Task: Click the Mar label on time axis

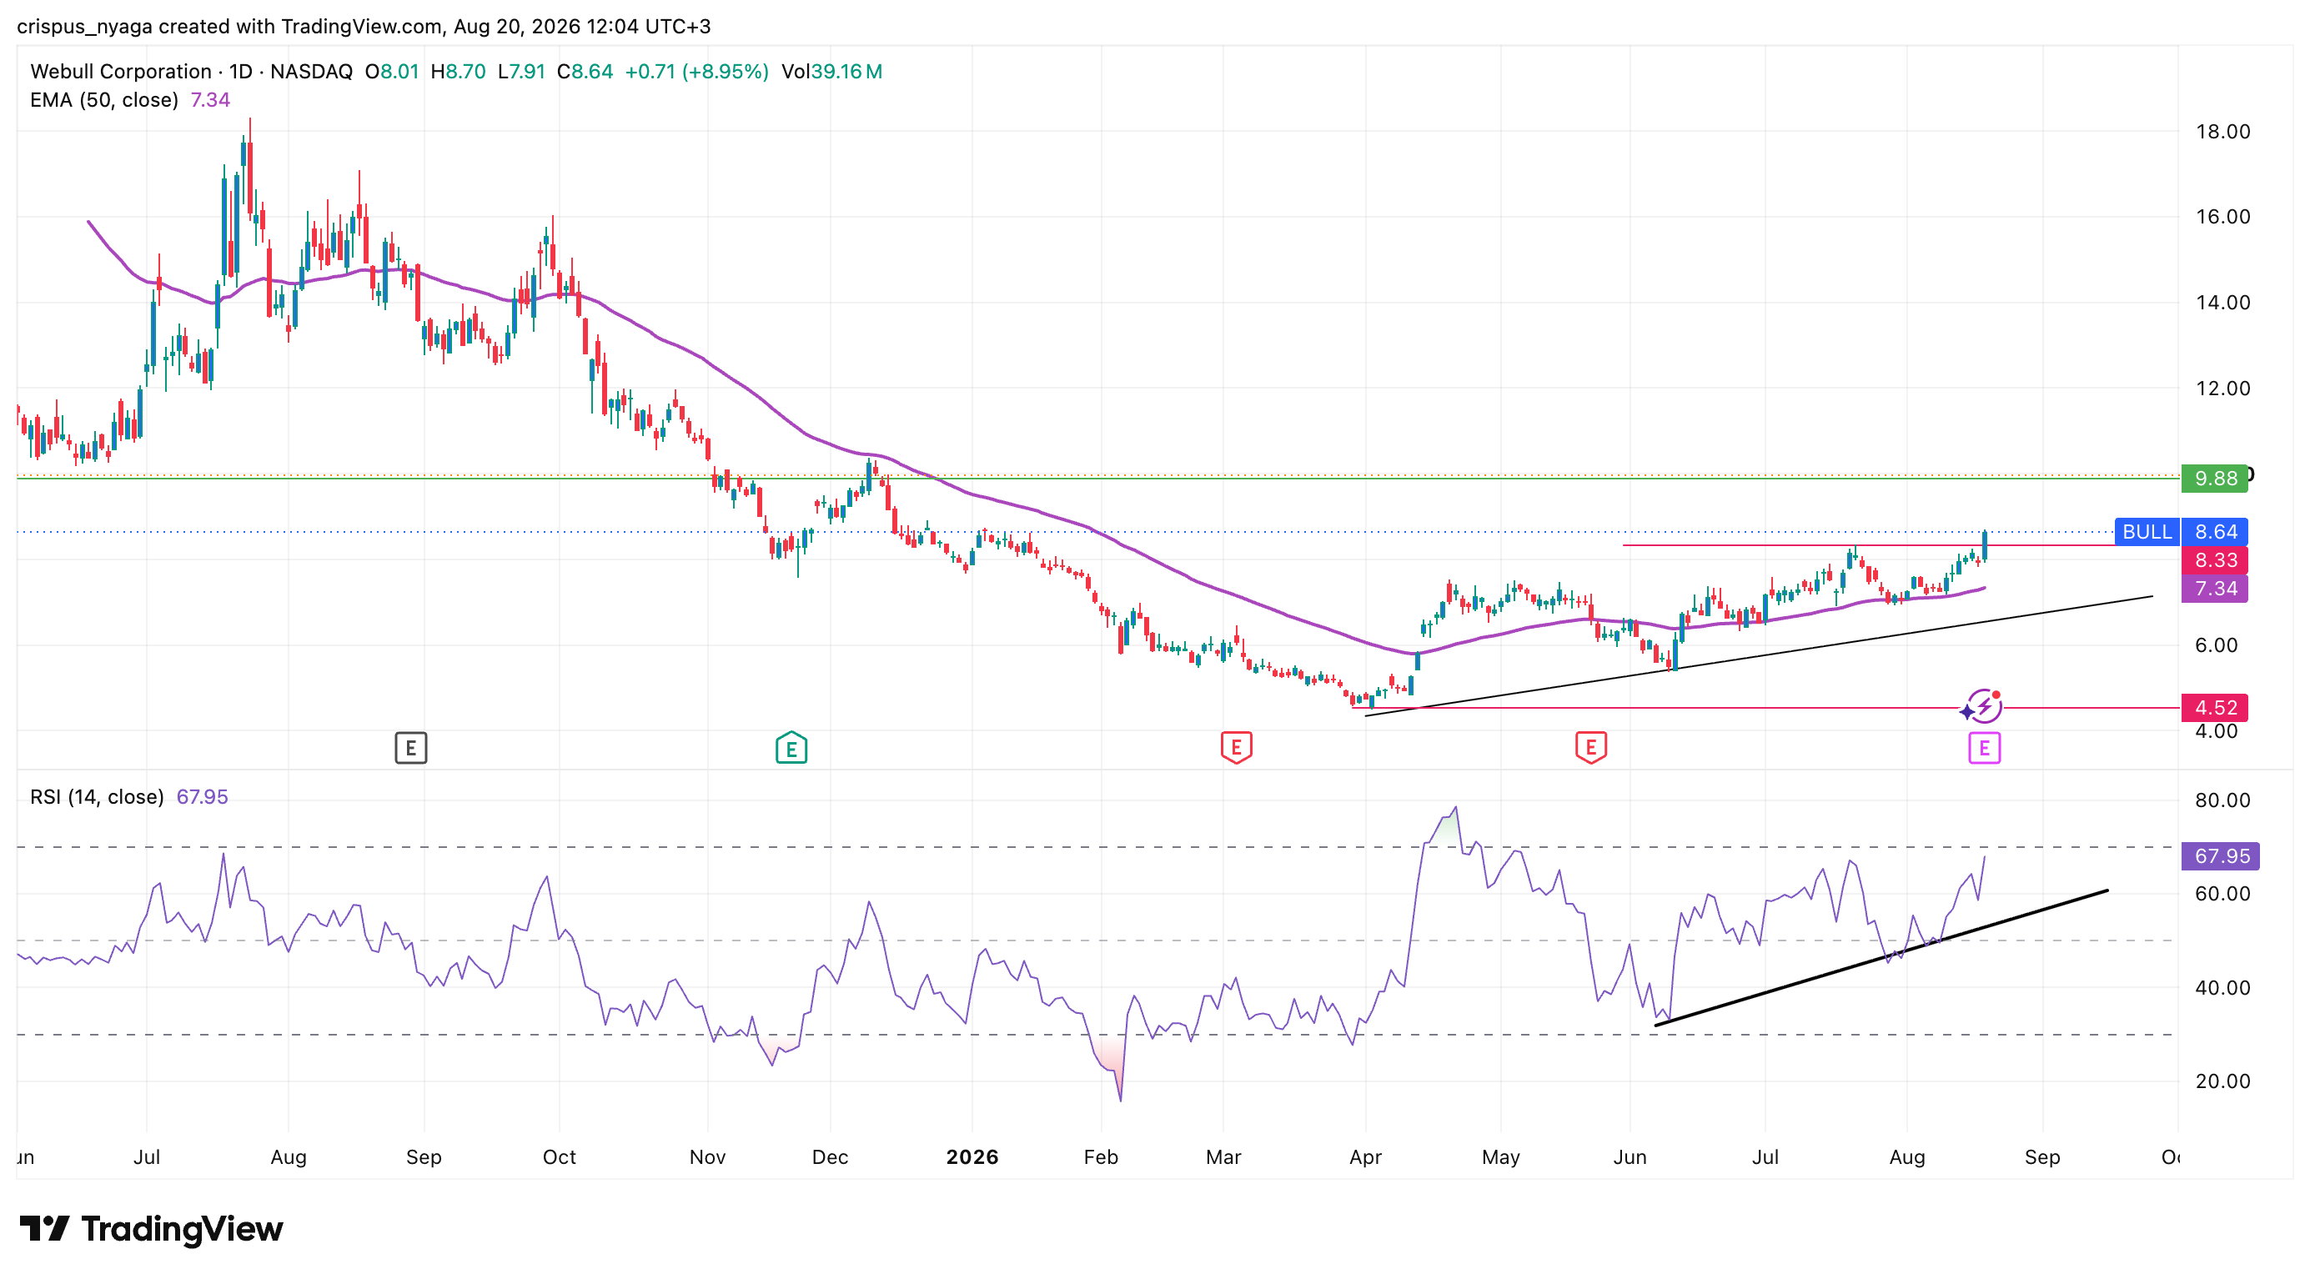Action: pos(1223,1157)
